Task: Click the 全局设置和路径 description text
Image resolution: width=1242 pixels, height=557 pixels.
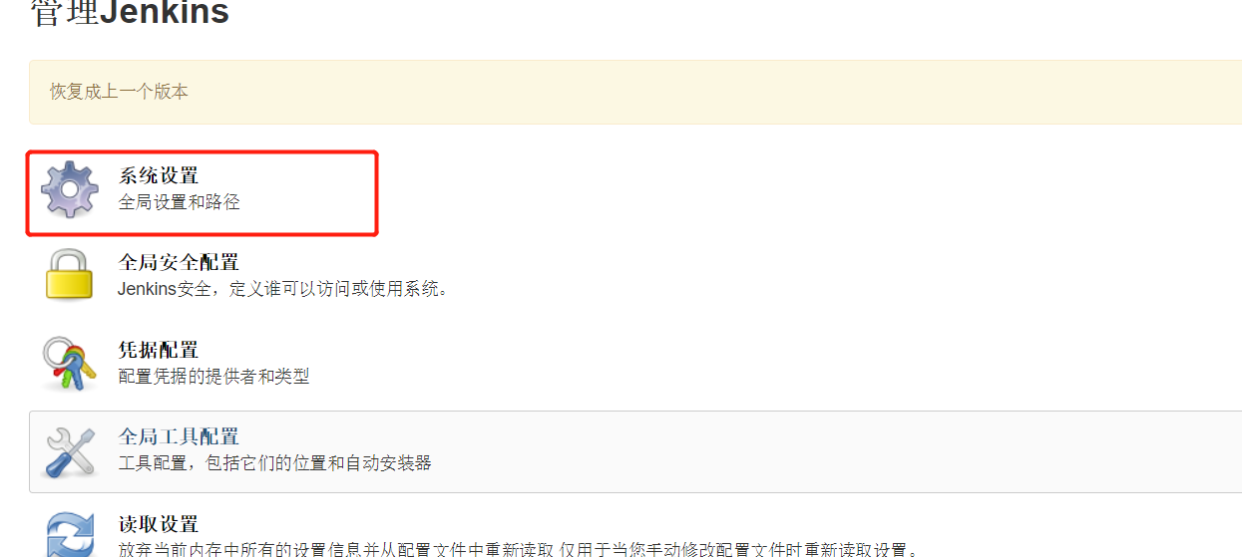Action: [179, 202]
